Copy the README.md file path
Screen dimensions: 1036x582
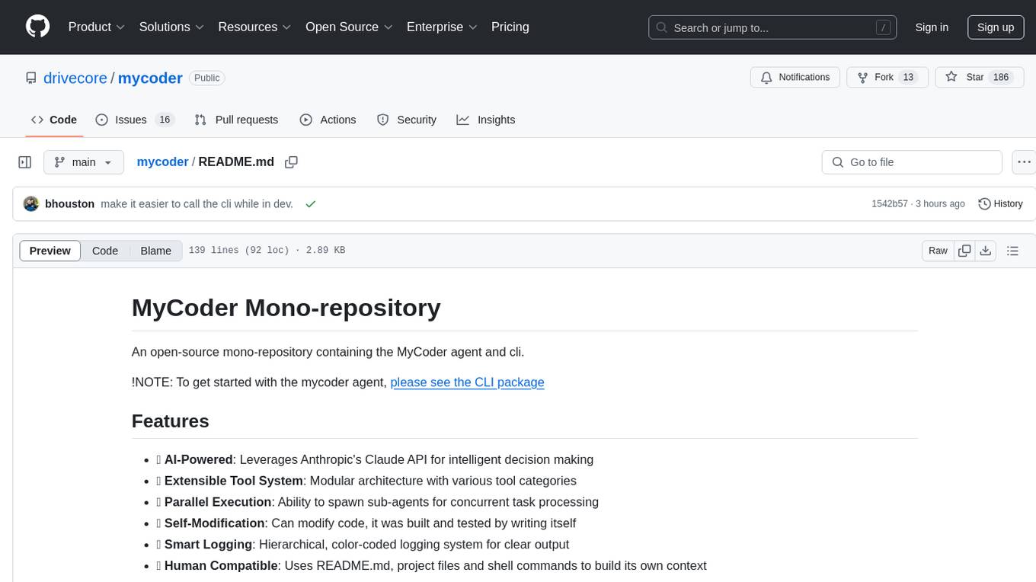click(291, 162)
